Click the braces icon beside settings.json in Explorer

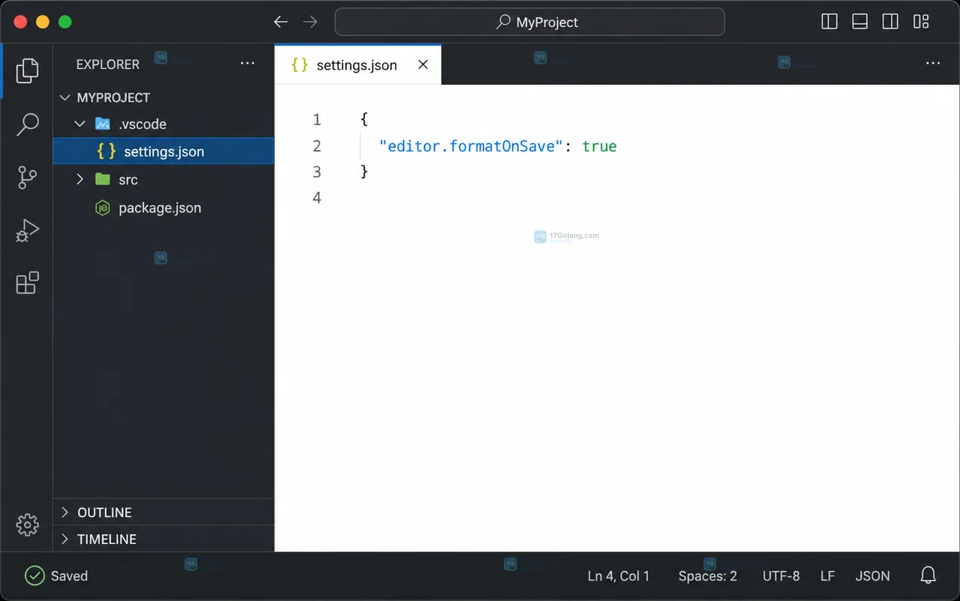[x=106, y=151]
